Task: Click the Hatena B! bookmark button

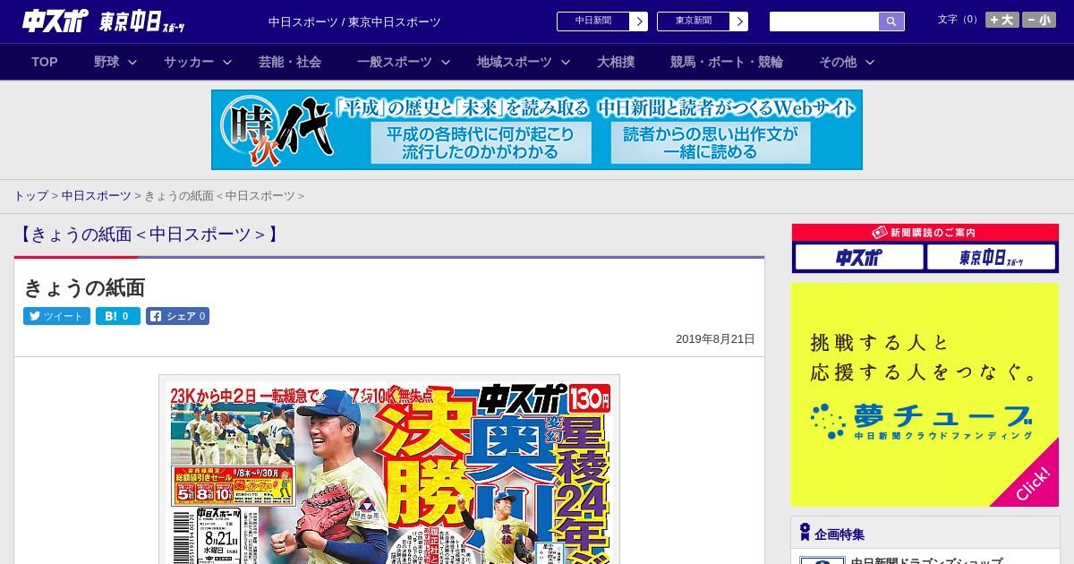Action: click(x=118, y=316)
